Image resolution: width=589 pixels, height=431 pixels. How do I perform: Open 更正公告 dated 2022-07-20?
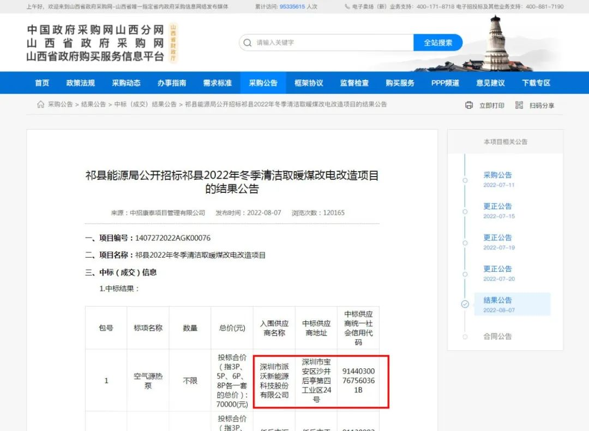pyautogui.click(x=498, y=269)
